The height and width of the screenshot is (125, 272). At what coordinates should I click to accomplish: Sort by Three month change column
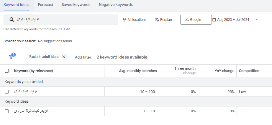click(185, 71)
